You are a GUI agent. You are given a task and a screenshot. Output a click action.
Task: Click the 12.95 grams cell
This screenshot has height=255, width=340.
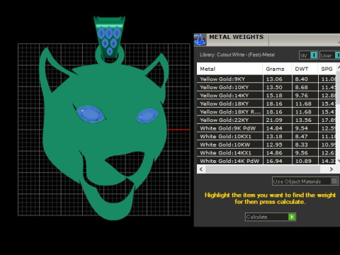[x=277, y=144]
